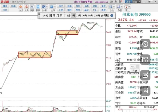Click the 多窗 multi-window icon
This screenshot has height=112, width=158.
118,7
